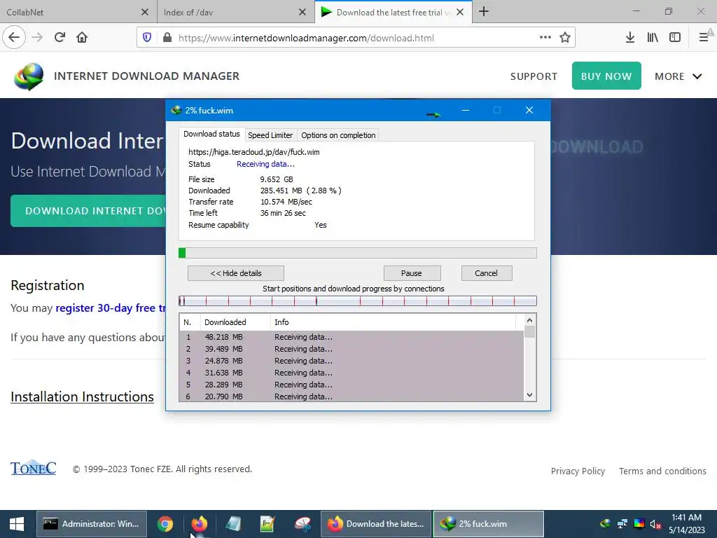Click the connection list scrollbar thumb
This screenshot has width=717, height=538.
[x=529, y=331]
